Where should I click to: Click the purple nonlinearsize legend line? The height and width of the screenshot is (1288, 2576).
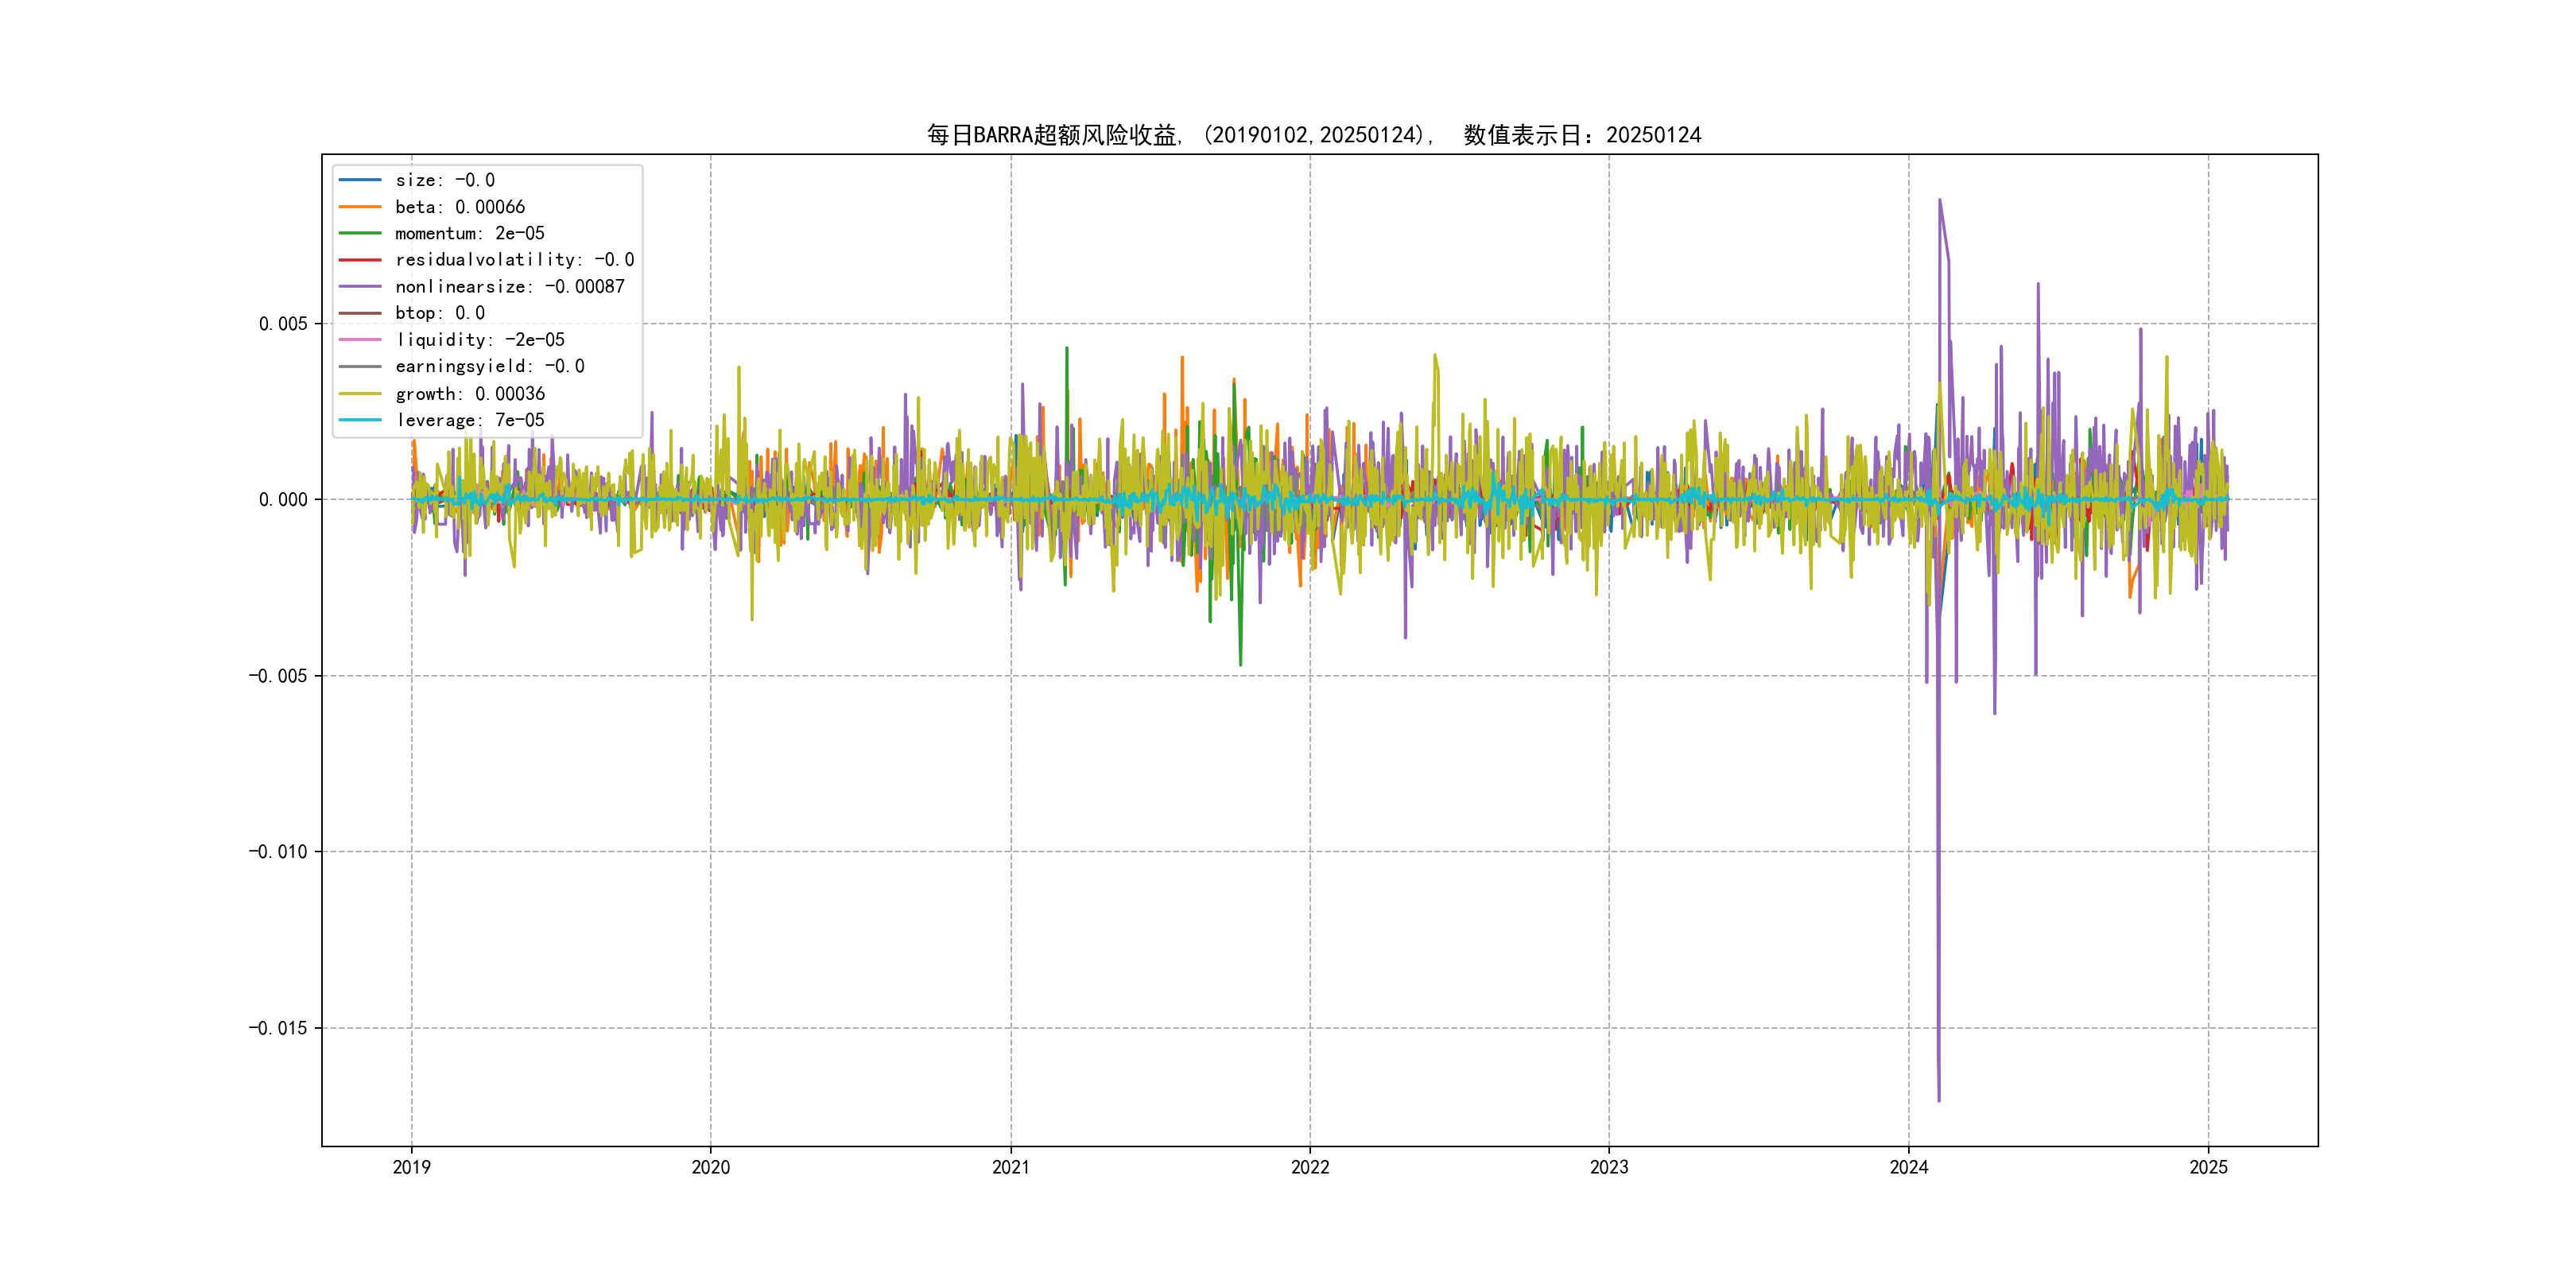tap(360, 287)
